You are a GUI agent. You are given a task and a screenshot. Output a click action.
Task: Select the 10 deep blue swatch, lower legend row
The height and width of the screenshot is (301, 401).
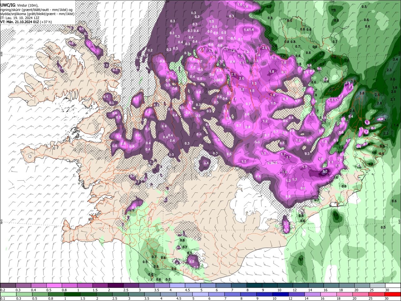(281, 294)
